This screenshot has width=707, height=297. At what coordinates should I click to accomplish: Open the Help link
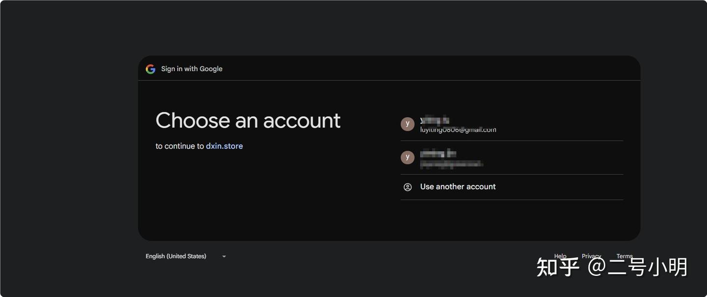(x=560, y=256)
